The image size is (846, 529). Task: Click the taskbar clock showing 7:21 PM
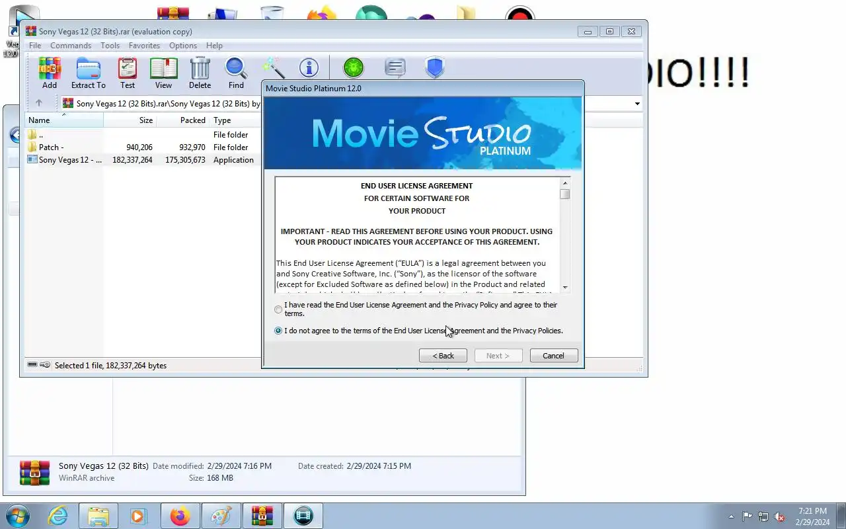[812, 516]
